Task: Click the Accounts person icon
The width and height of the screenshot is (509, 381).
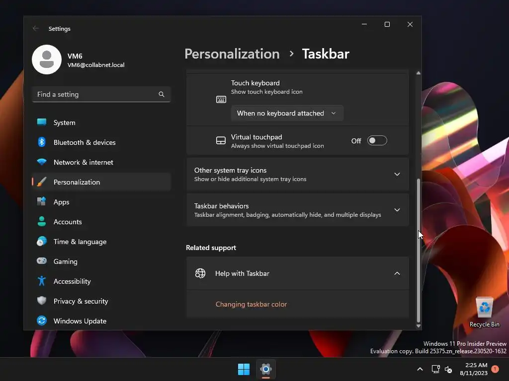Action: [42, 221]
